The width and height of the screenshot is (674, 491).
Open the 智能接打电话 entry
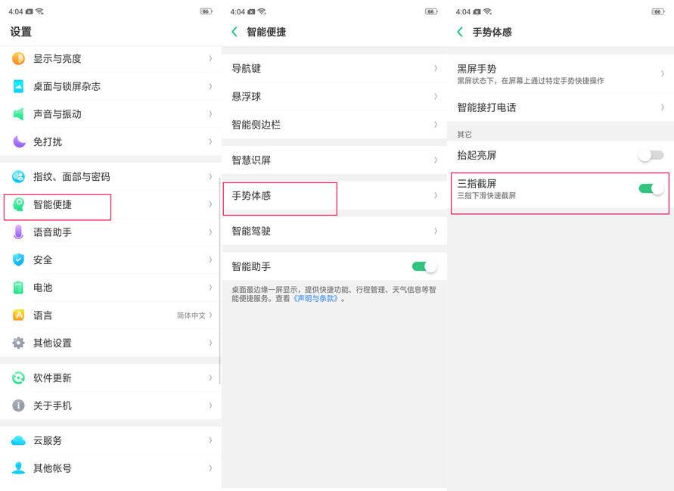tap(561, 107)
